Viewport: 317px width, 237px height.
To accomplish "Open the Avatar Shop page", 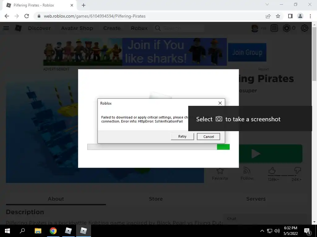I will pyautogui.click(x=77, y=28).
